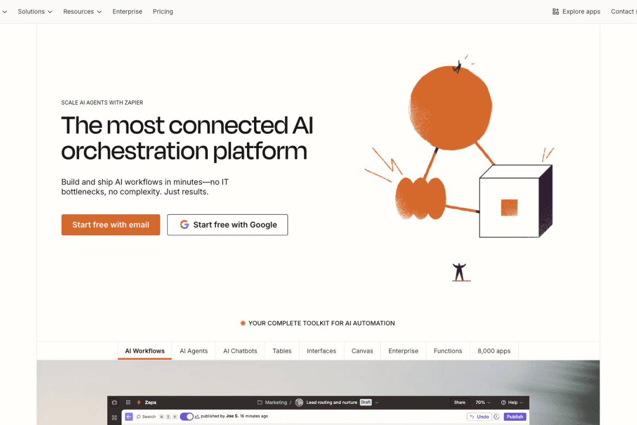Switch to the Interfaces tab
Viewport: 637px width, 425px height.
321,351
